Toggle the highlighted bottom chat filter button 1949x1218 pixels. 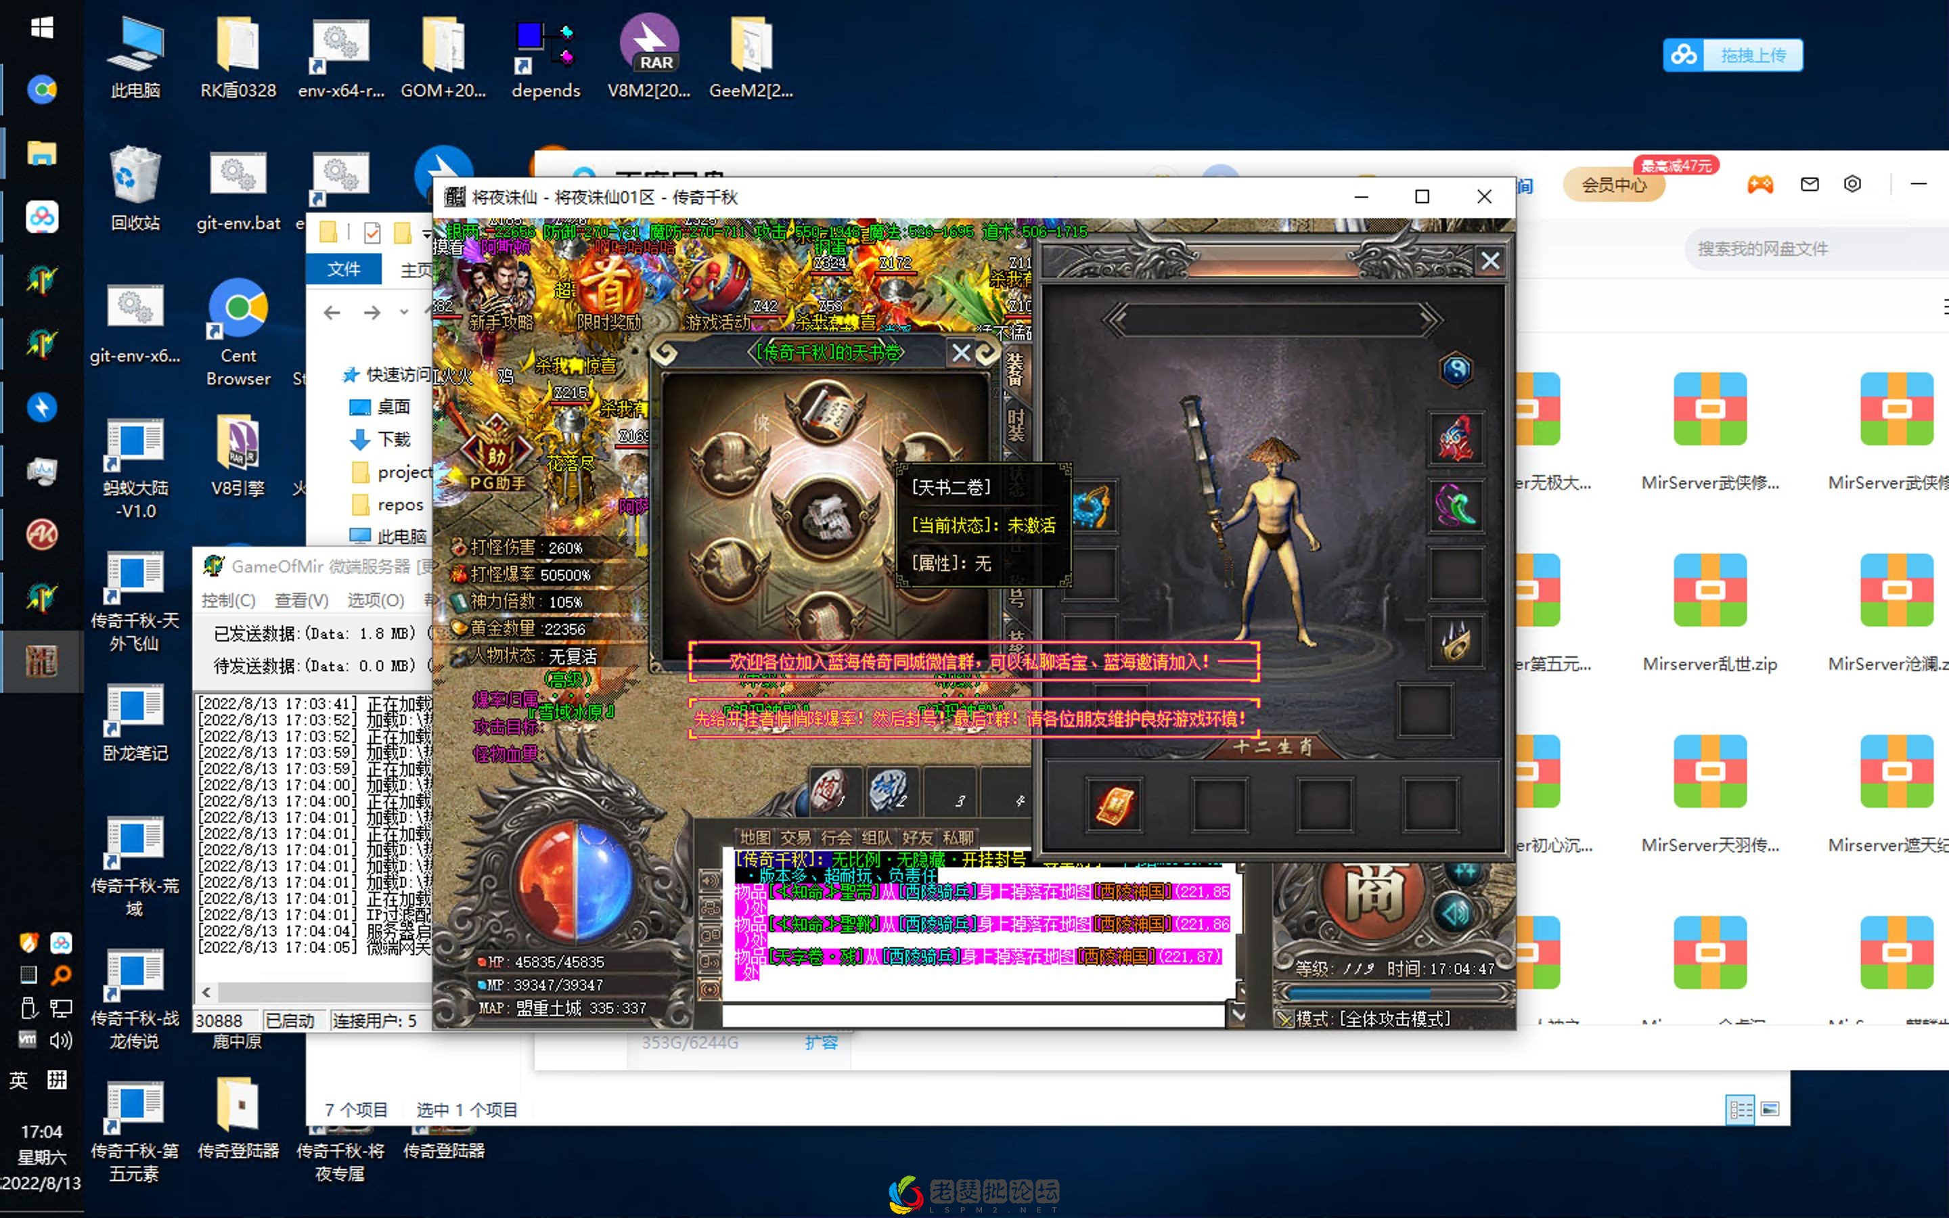(709, 989)
